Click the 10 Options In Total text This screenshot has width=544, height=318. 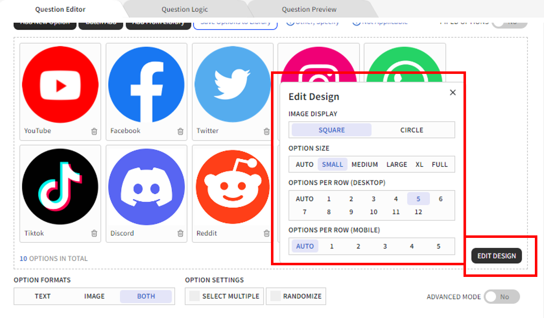pos(54,259)
